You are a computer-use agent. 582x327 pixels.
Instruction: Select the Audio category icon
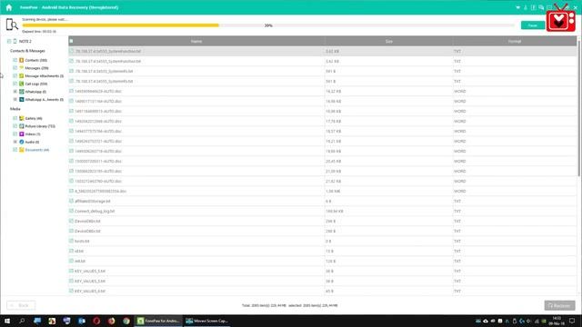(x=22, y=142)
